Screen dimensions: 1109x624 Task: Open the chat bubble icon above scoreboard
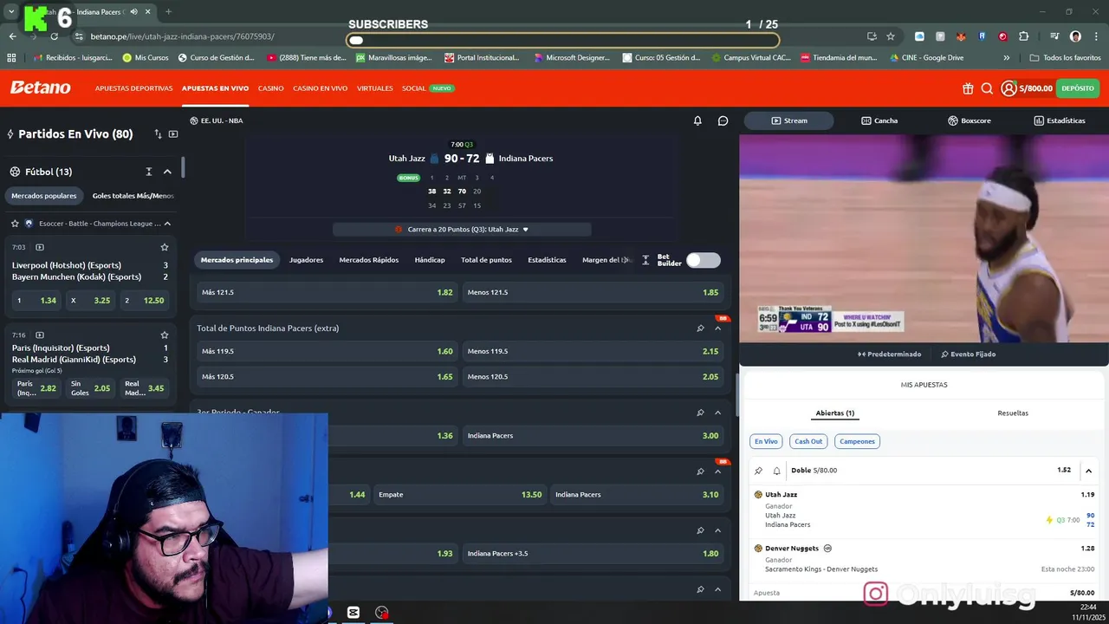click(723, 120)
